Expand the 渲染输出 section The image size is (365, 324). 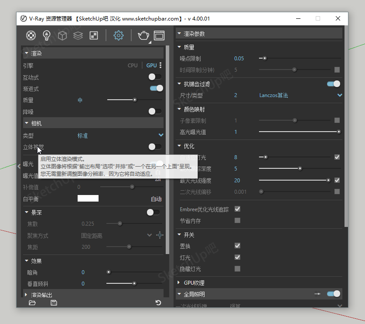click(26, 295)
